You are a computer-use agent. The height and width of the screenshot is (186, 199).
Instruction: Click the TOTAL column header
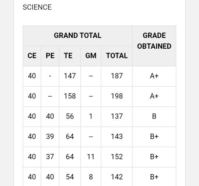pyautogui.click(x=117, y=56)
